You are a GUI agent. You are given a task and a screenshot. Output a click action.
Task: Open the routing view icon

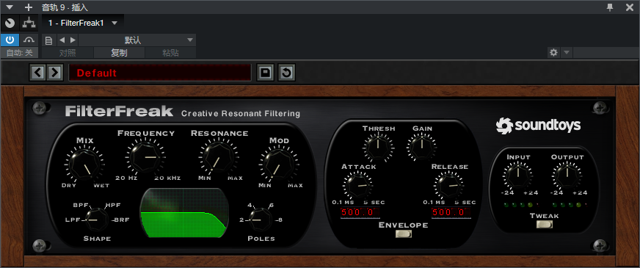coord(29,23)
